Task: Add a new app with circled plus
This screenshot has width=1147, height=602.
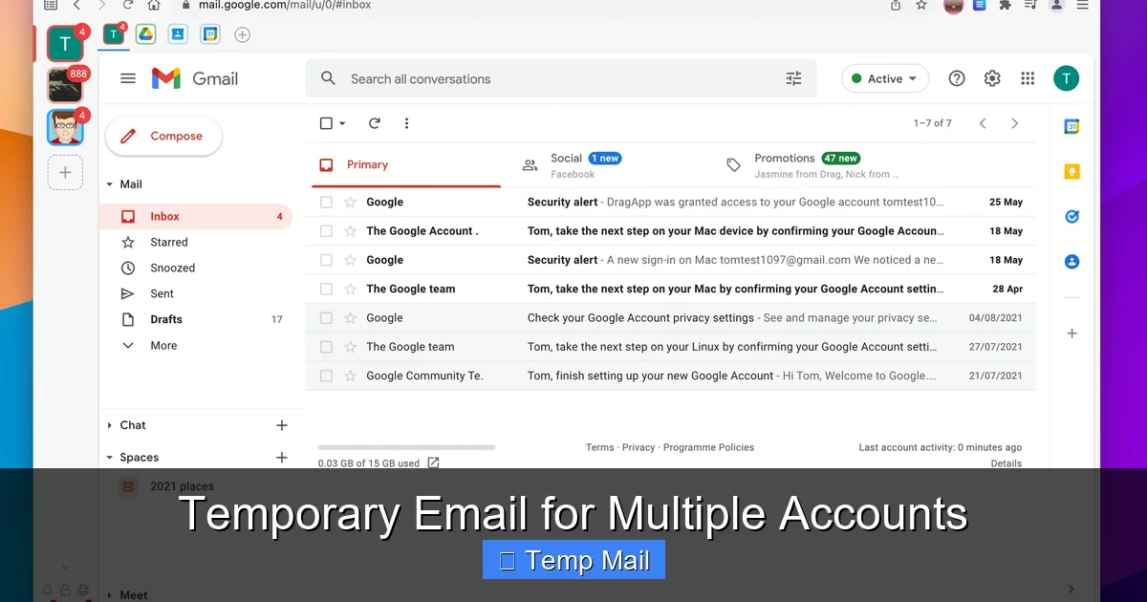Action: [243, 34]
